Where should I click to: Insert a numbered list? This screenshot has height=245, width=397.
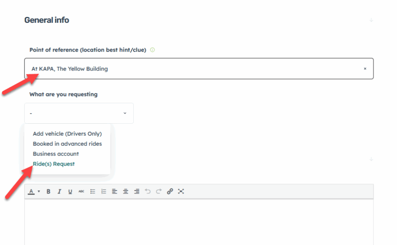point(104,192)
